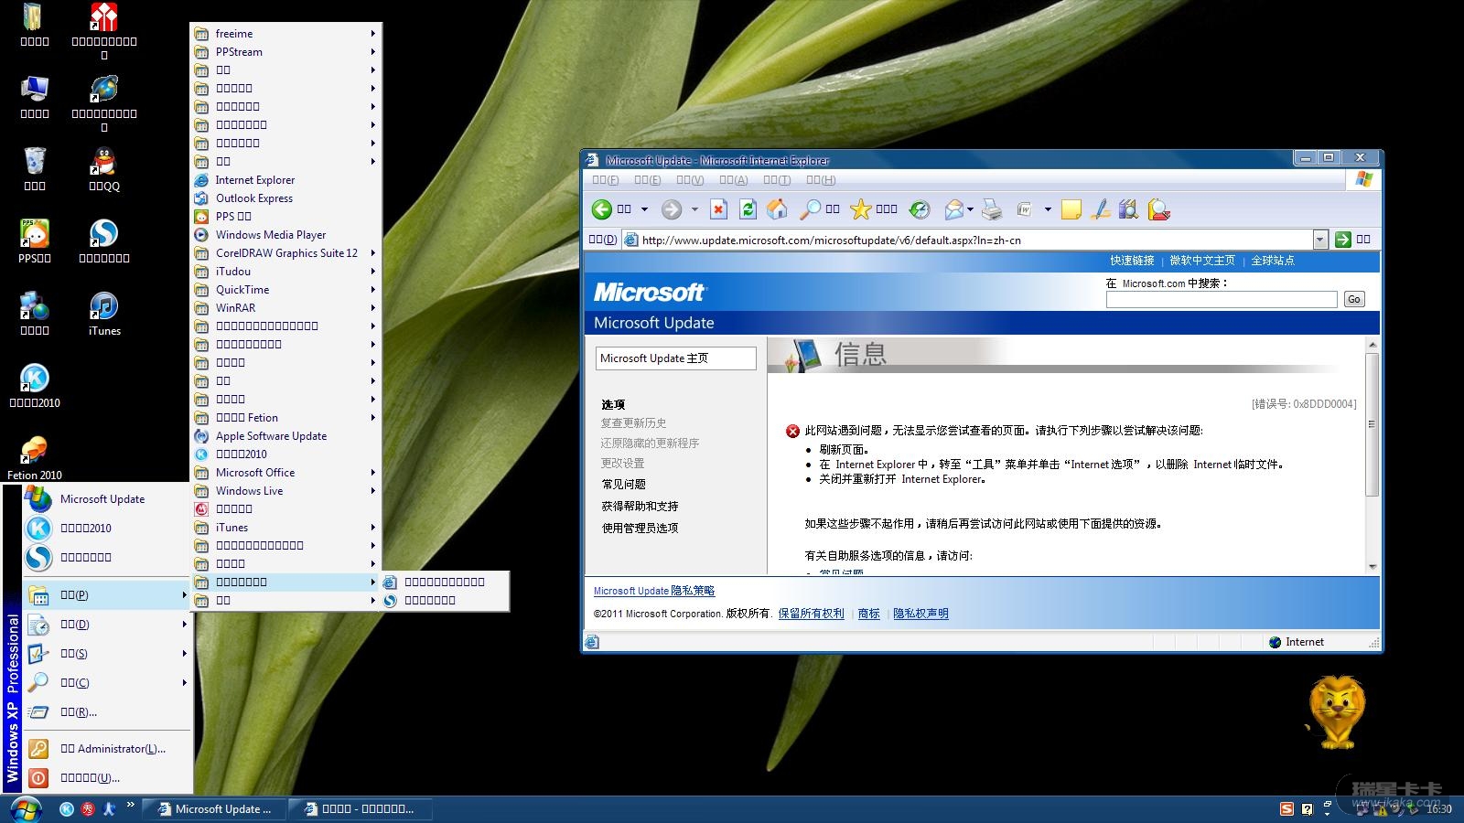
Task: Open the Microsoft Update 隐私策略 link
Action: 654,591
